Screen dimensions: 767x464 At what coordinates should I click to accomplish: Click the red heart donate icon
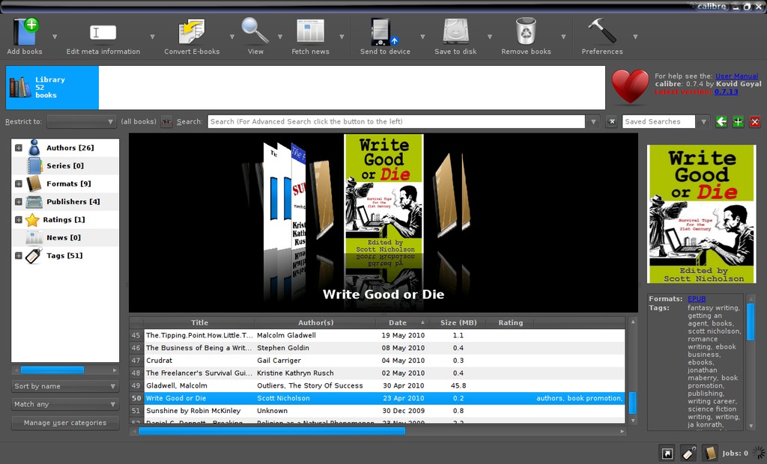(630, 86)
